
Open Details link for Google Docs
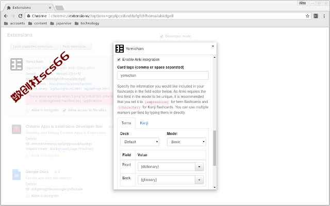tap(31, 184)
